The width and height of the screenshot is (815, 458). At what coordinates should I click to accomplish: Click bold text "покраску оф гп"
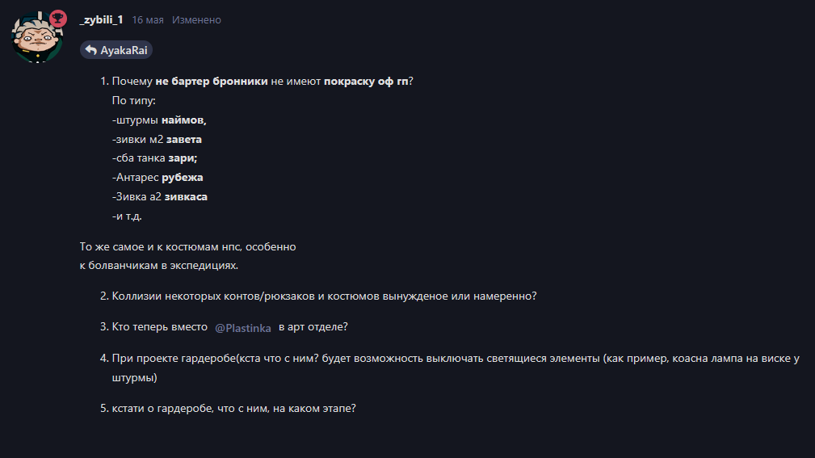pyautogui.click(x=366, y=82)
